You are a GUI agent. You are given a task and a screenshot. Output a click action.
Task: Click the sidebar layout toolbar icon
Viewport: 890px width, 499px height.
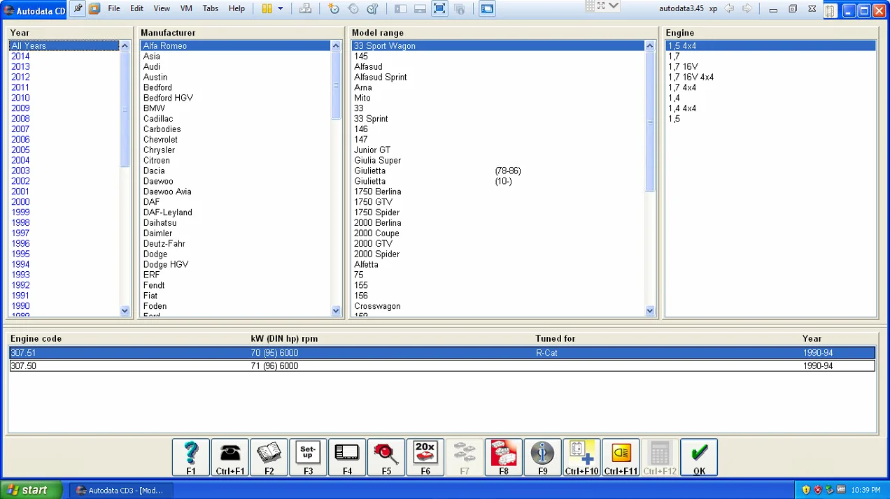pyautogui.click(x=400, y=8)
